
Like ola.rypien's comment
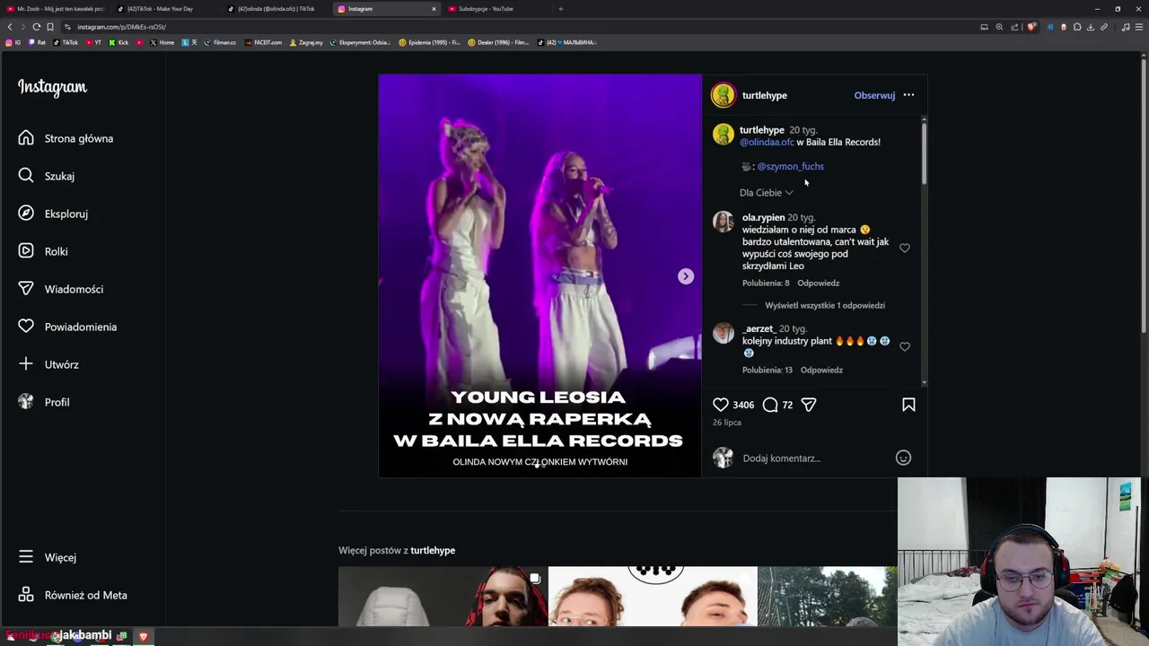click(x=905, y=248)
